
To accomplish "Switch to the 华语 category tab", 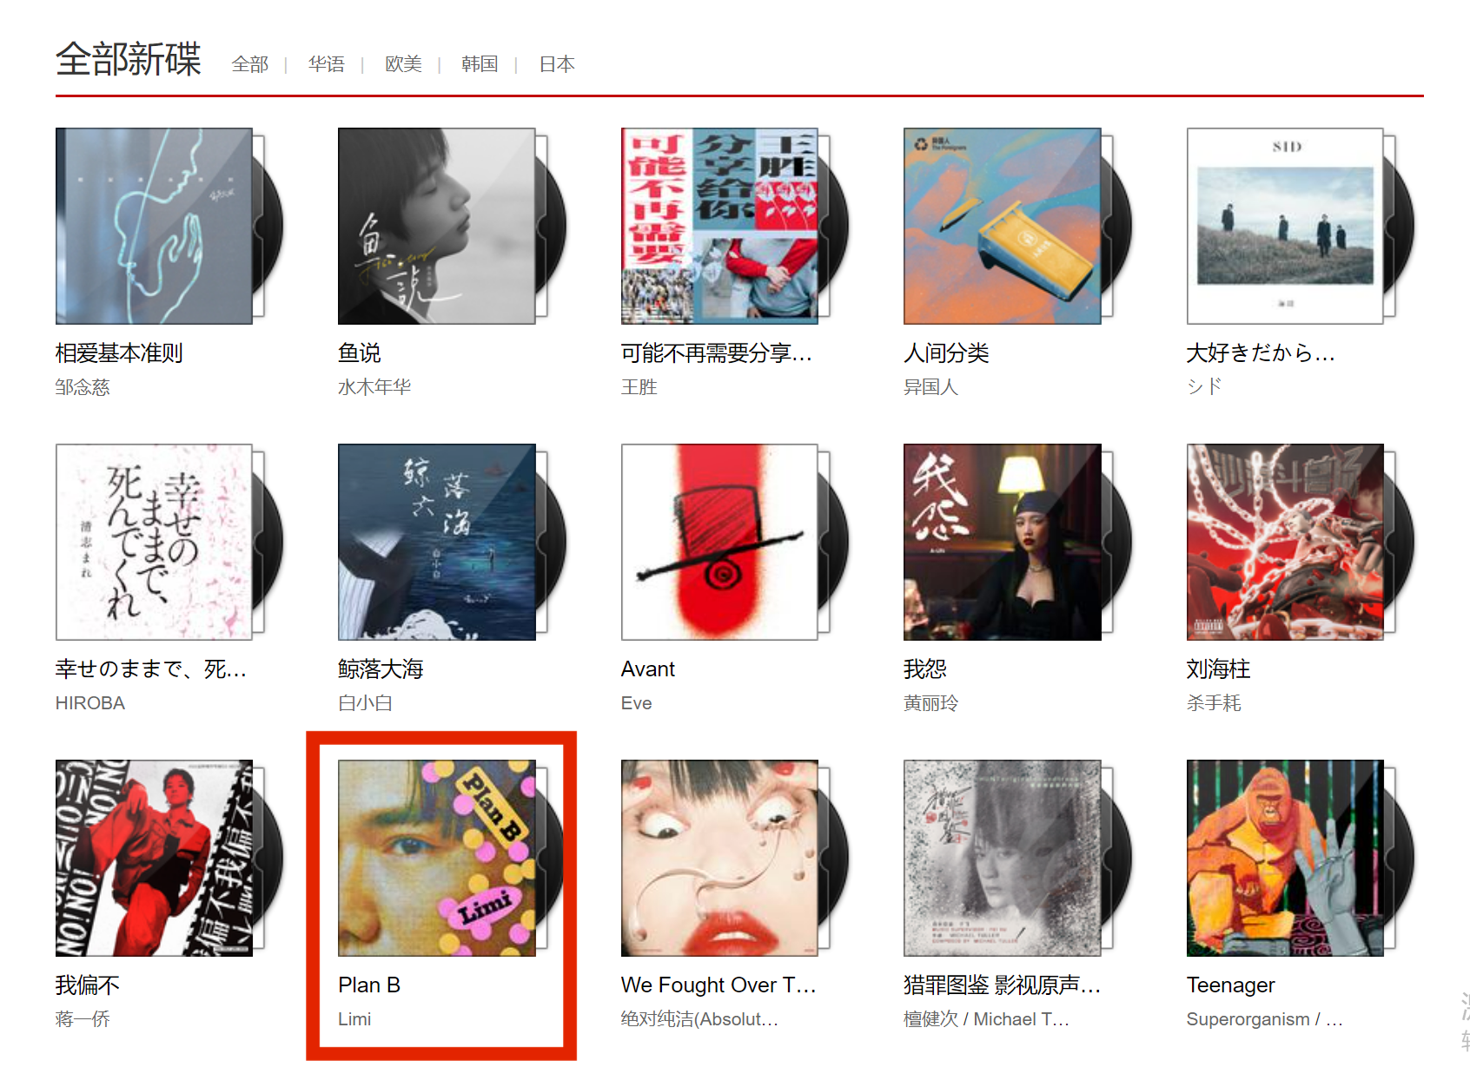I will (327, 64).
